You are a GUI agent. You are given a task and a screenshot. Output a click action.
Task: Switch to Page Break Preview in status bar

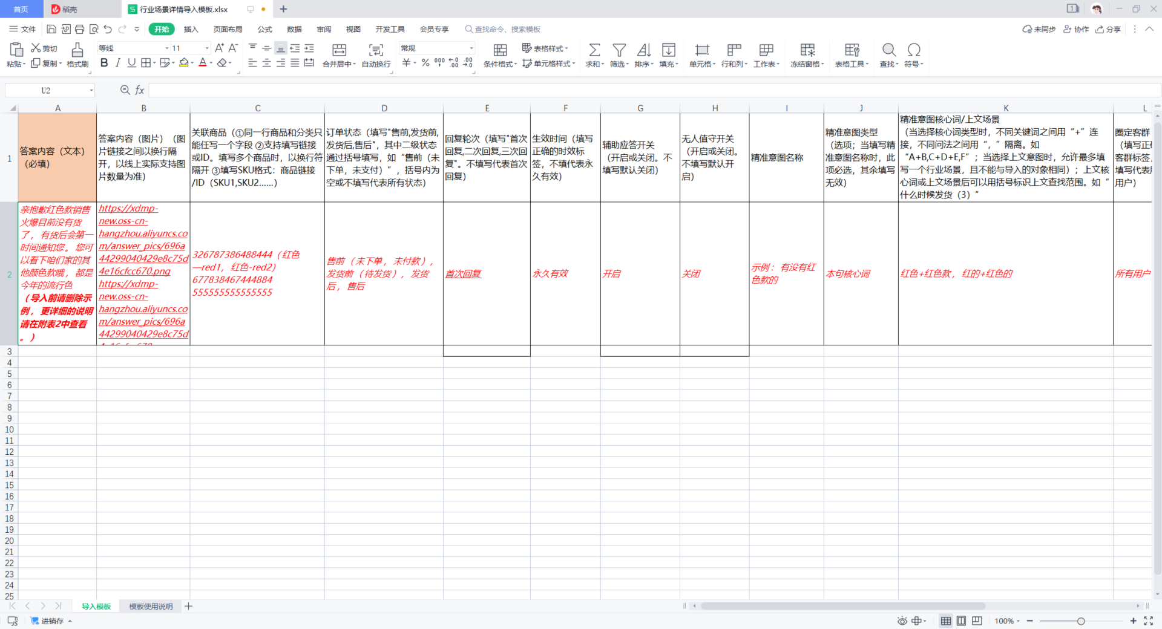coord(977,621)
